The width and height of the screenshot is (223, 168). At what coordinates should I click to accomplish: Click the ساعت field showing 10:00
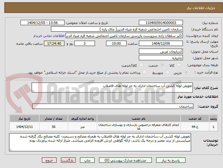116,43
